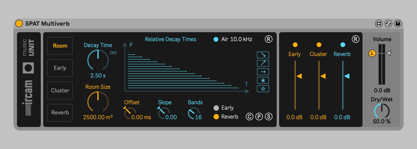417x149 pixels.
Task: Apply the descending diagonal arrow decay preset
Action: [263, 55]
